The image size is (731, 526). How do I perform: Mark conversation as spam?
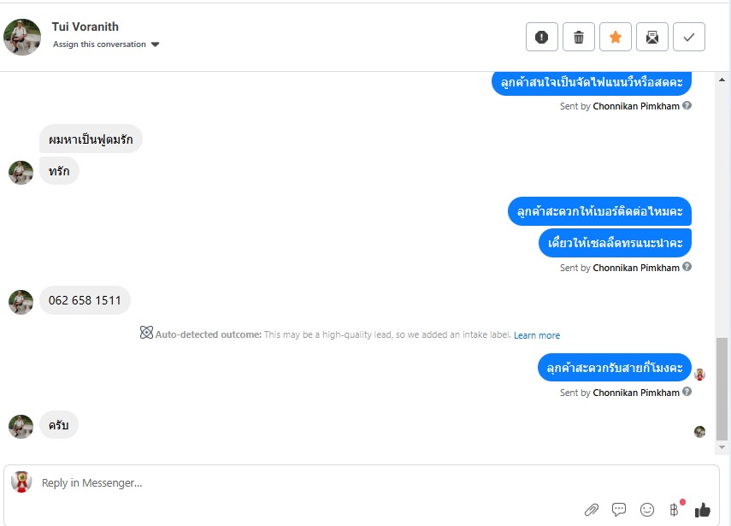pos(541,37)
